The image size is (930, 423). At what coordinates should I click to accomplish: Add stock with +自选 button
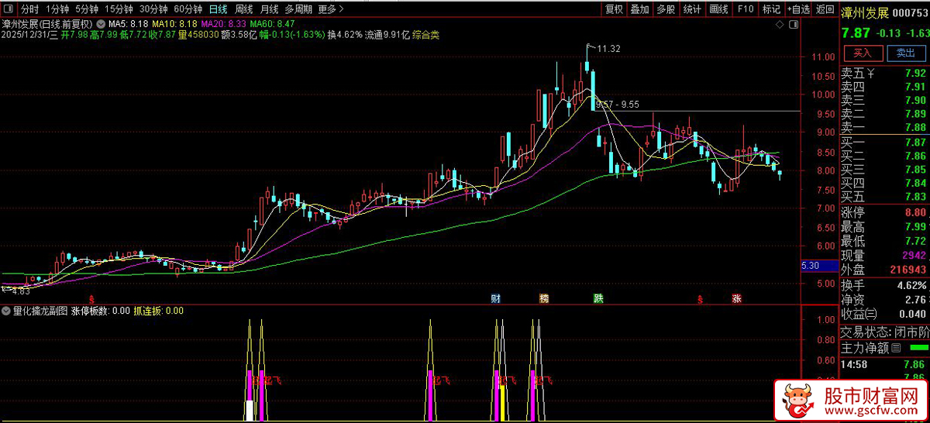(797, 9)
